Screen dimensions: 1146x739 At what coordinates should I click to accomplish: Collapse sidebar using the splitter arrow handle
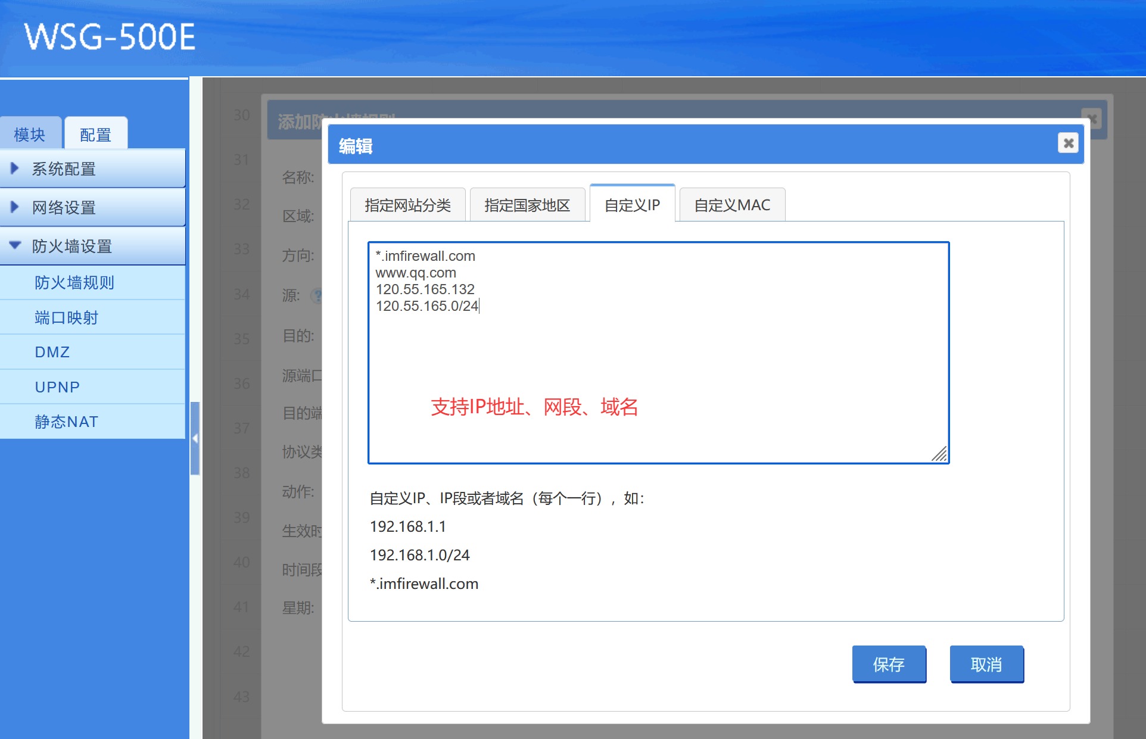(x=195, y=438)
